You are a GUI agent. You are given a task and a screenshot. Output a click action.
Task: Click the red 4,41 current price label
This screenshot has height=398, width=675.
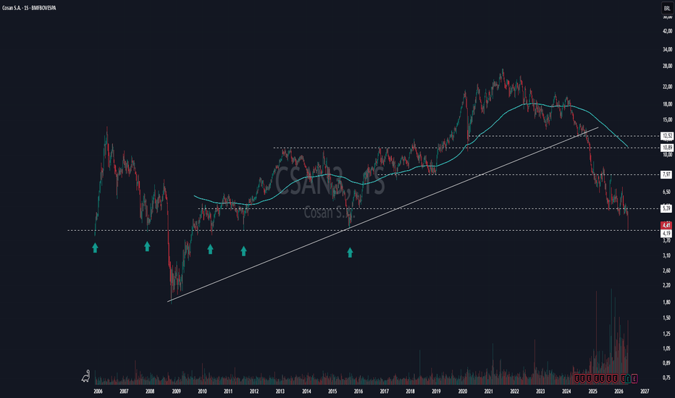point(666,225)
